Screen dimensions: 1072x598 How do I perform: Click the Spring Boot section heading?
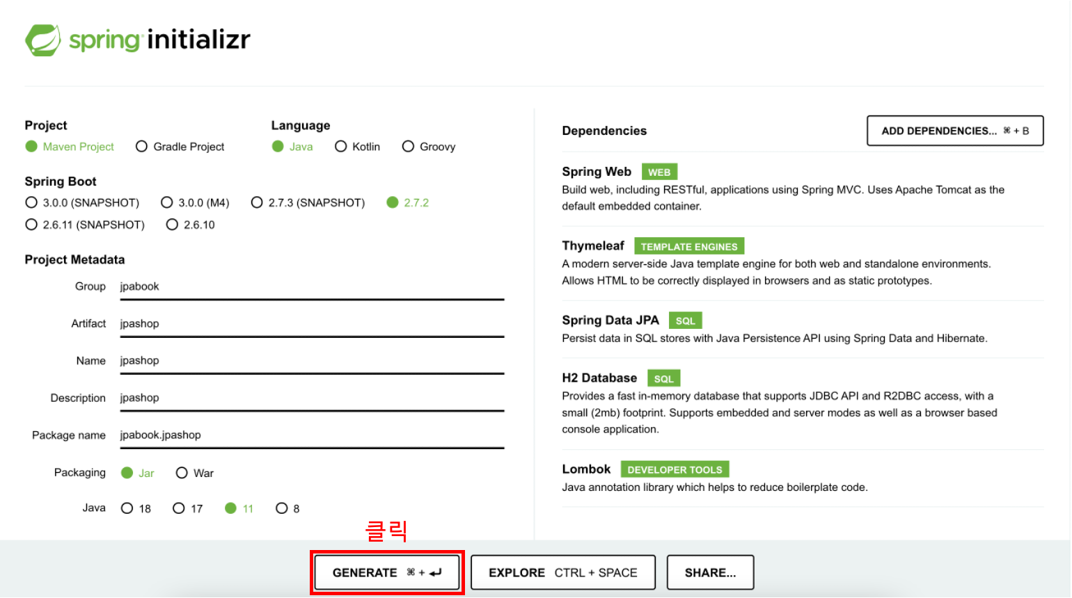(x=61, y=181)
